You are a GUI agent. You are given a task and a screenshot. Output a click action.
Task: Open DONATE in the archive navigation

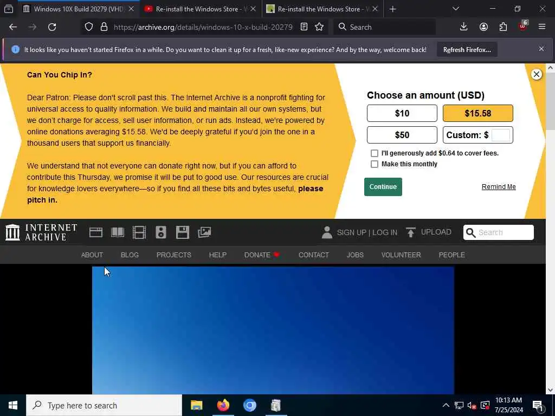[262, 255]
